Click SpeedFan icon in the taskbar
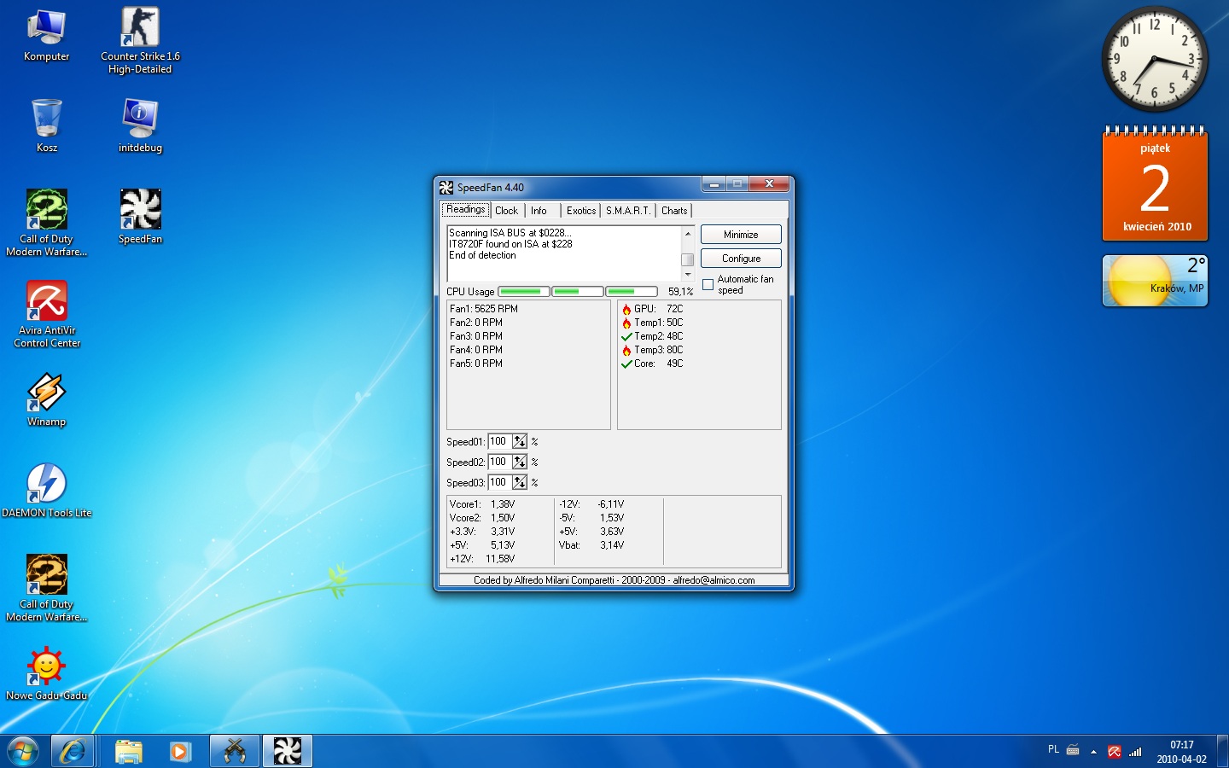 click(287, 751)
